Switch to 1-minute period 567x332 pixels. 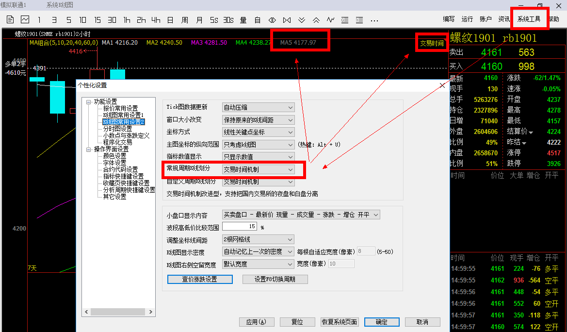coord(39,20)
